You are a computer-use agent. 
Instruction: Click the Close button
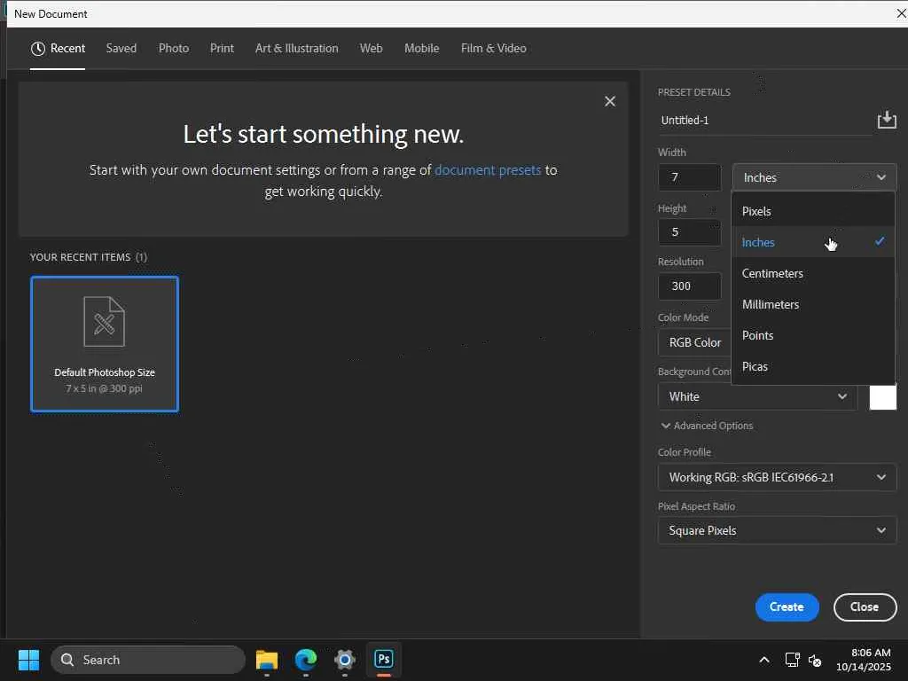(865, 607)
